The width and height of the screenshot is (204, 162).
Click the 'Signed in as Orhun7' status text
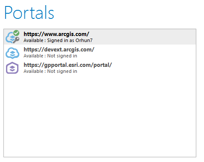pyautogui.click(x=70, y=40)
